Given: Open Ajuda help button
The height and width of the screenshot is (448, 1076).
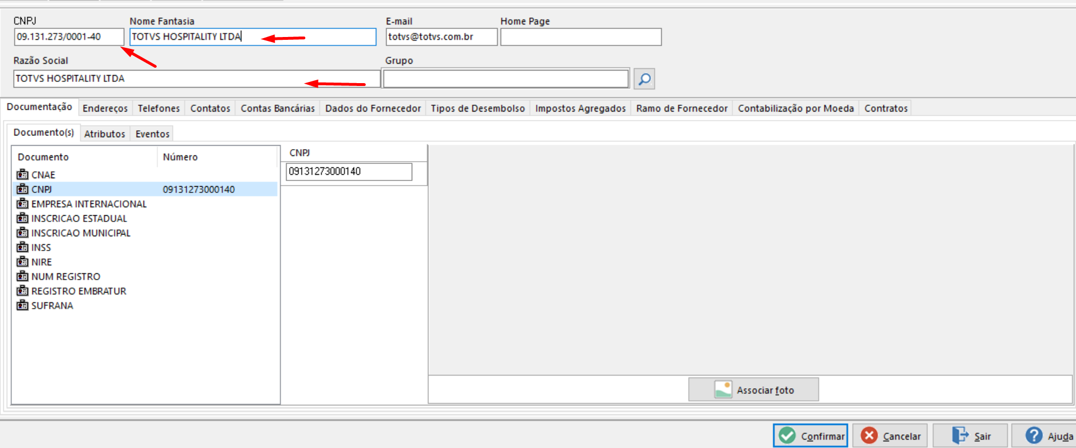Looking at the screenshot, I should (1045, 435).
